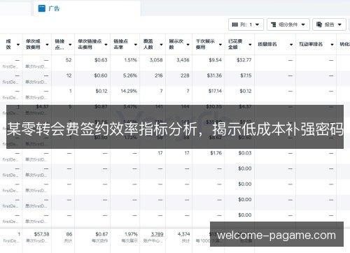350x253 pixels.
Task: Expand the 覆盖人数 column header arrow
Action: pos(161,44)
